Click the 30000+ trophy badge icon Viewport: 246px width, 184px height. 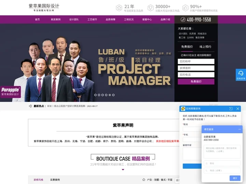click(x=150, y=8)
